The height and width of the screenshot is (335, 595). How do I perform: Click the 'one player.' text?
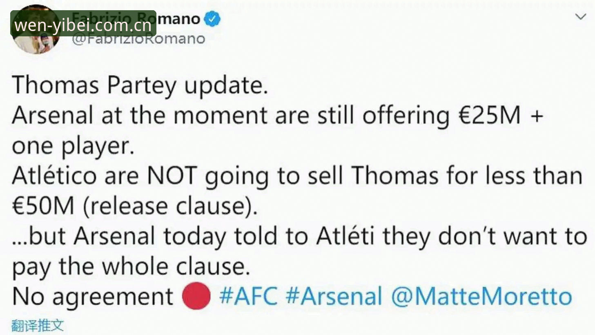click(73, 146)
